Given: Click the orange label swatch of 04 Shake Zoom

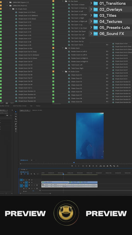Looking at the screenshot, I should click(x=53, y=71).
